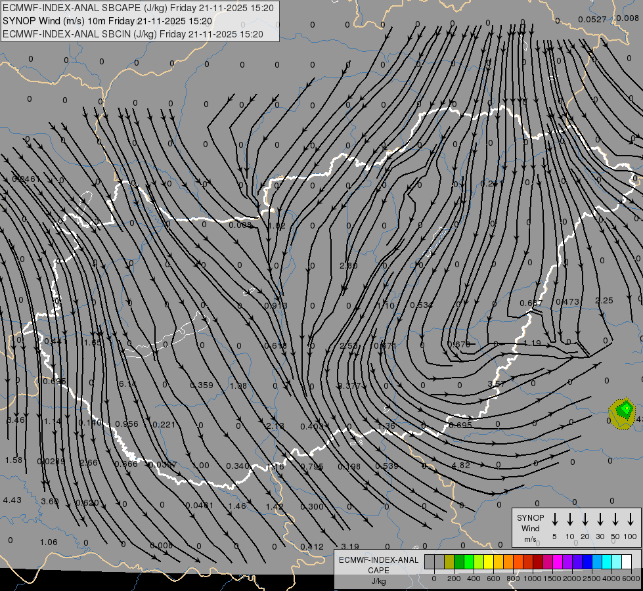Select the white CAPE legend swatch

[x=627, y=562]
